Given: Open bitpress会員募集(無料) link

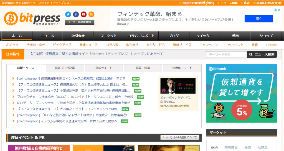Looking at the screenshot, I should [198, 3].
